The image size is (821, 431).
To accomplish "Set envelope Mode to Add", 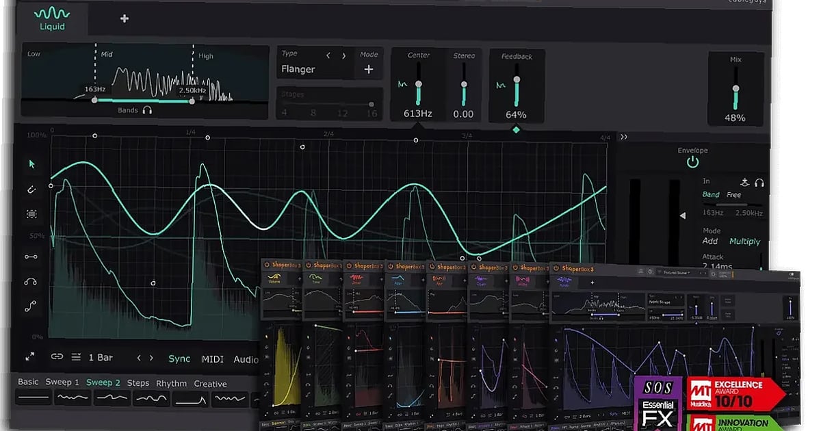I will (x=710, y=241).
